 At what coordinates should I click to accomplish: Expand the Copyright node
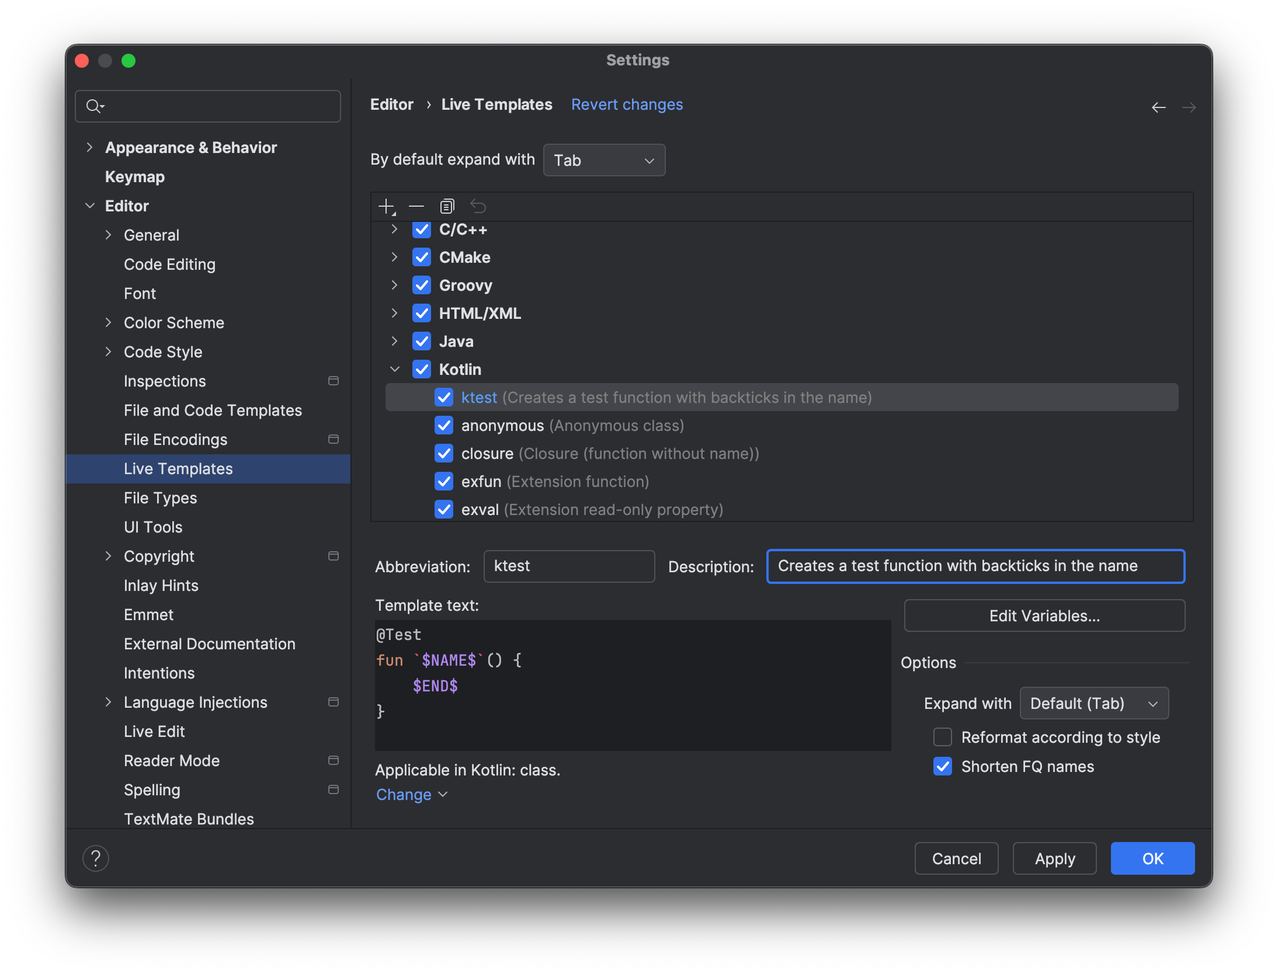point(108,556)
